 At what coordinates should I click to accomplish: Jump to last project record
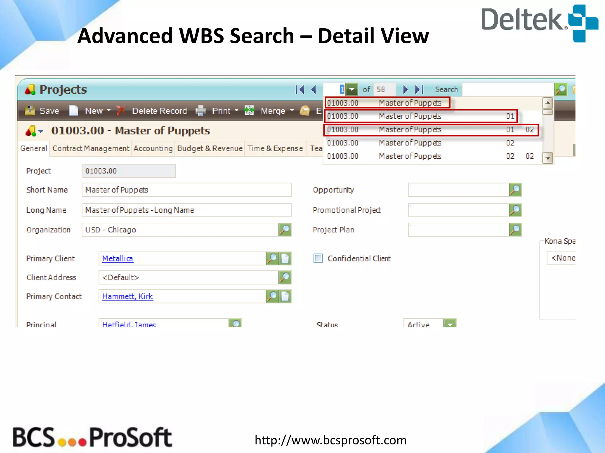click(419, 89)
